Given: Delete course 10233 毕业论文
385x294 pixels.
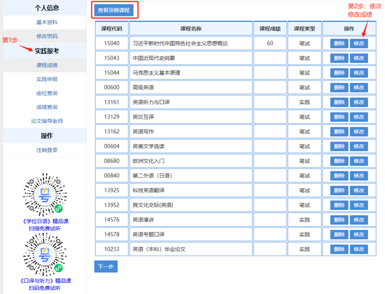Looking at the screenshot, I should click(339, 249).
